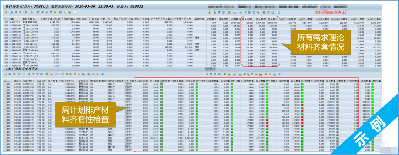Select the 子件类型 column header
Viewport: 399px width, 155px height.
click(129, 81)
